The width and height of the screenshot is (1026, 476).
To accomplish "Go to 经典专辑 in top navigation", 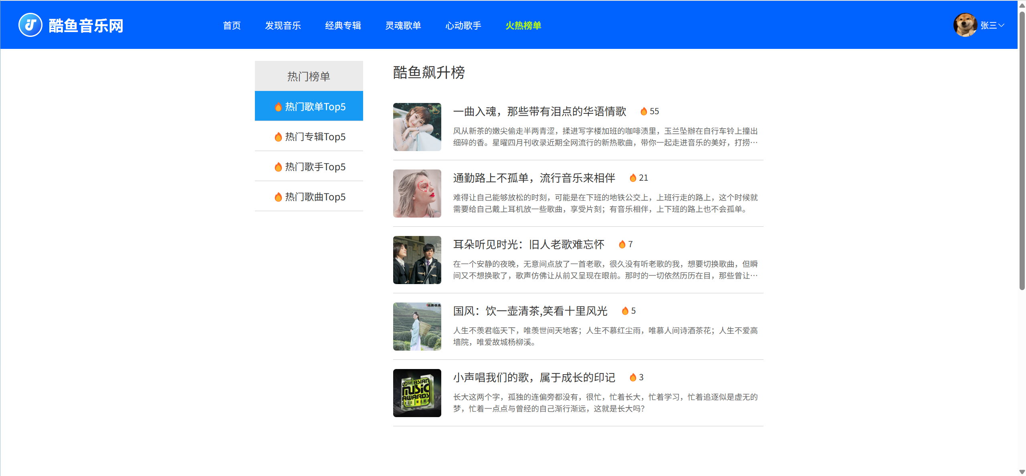I will [343, 26].
